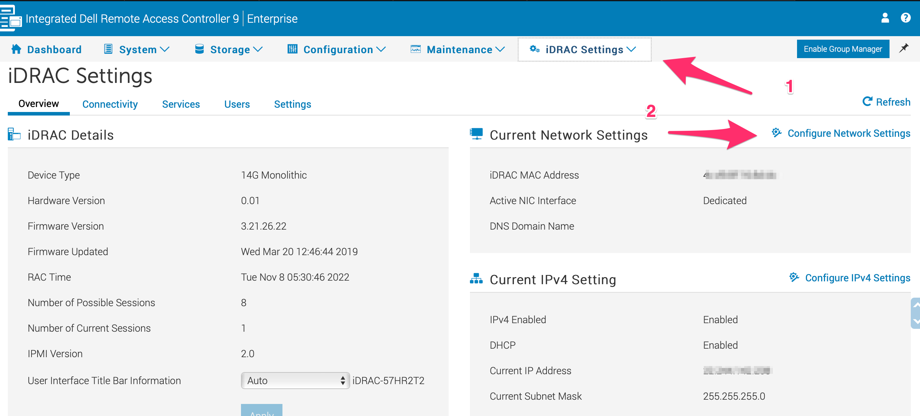Click the scroll up arrow widget
The width and height of the screenshot is (920, 416).
[x=916, y=305]
